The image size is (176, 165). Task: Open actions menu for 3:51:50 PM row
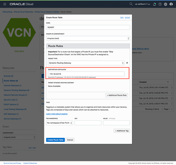(x=172, y=98)
